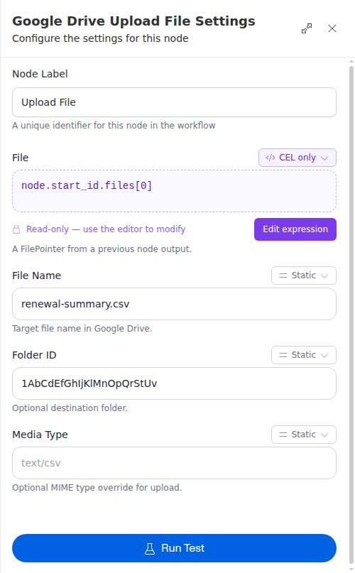Open the Static mode dropdown for Media Type

(303, 435)
